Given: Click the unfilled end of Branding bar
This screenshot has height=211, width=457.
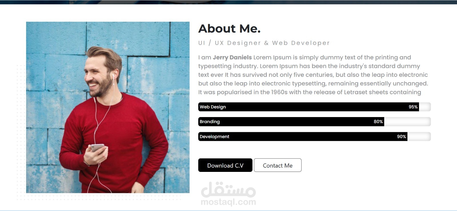Looking at the screenshot, I should (408, 122).
